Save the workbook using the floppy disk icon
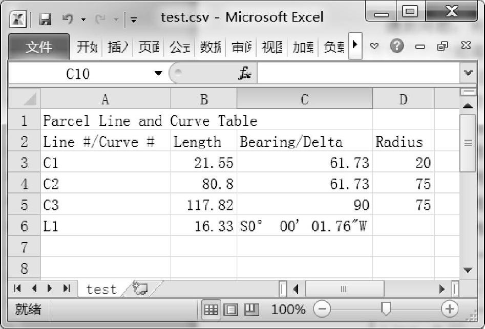The height and width of the screenshot is (329, 485). coord(45,20)
